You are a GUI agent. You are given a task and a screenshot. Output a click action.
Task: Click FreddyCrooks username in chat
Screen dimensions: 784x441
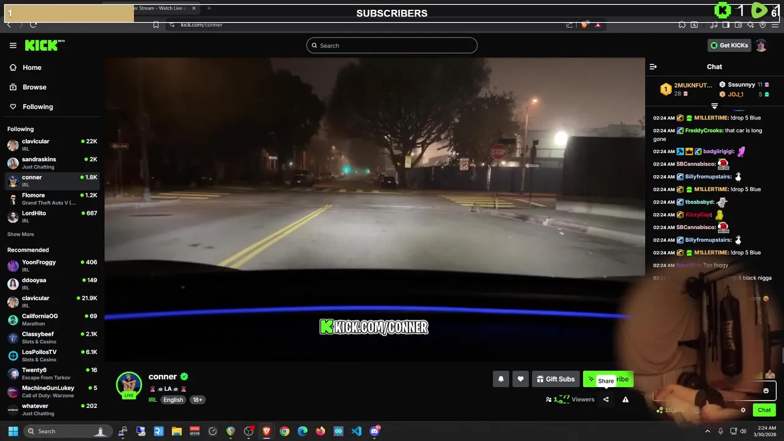tap(704, 130)
